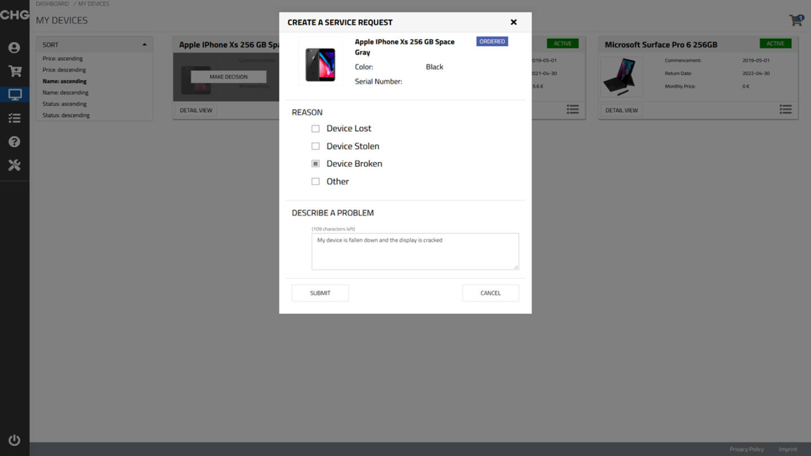Click the Apple iPhone Xs dialog title text

[x=404, y=47]
